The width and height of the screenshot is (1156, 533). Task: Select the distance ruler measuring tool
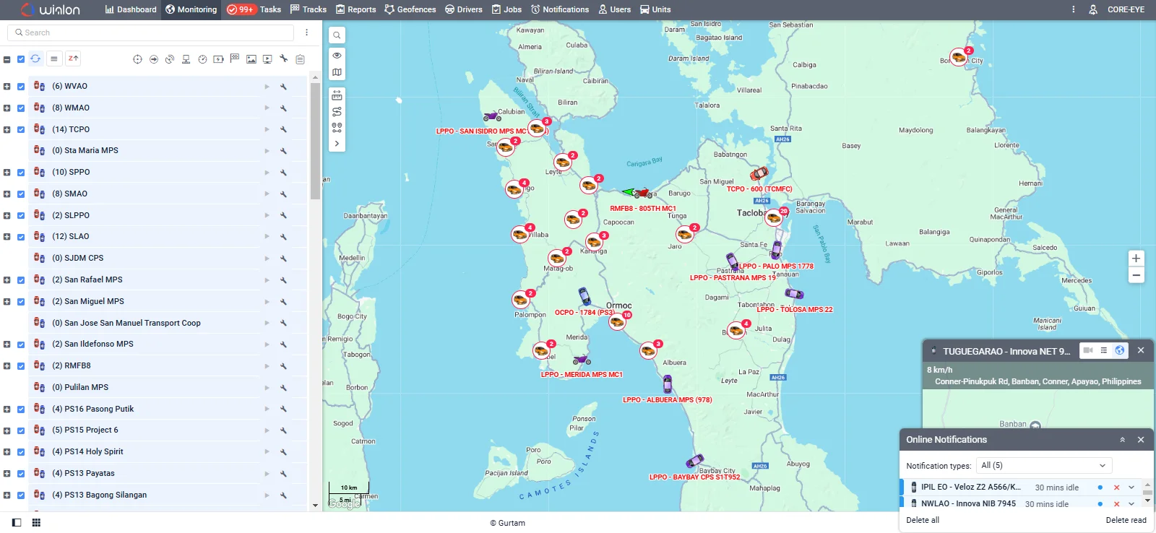(x=337, y=95)
